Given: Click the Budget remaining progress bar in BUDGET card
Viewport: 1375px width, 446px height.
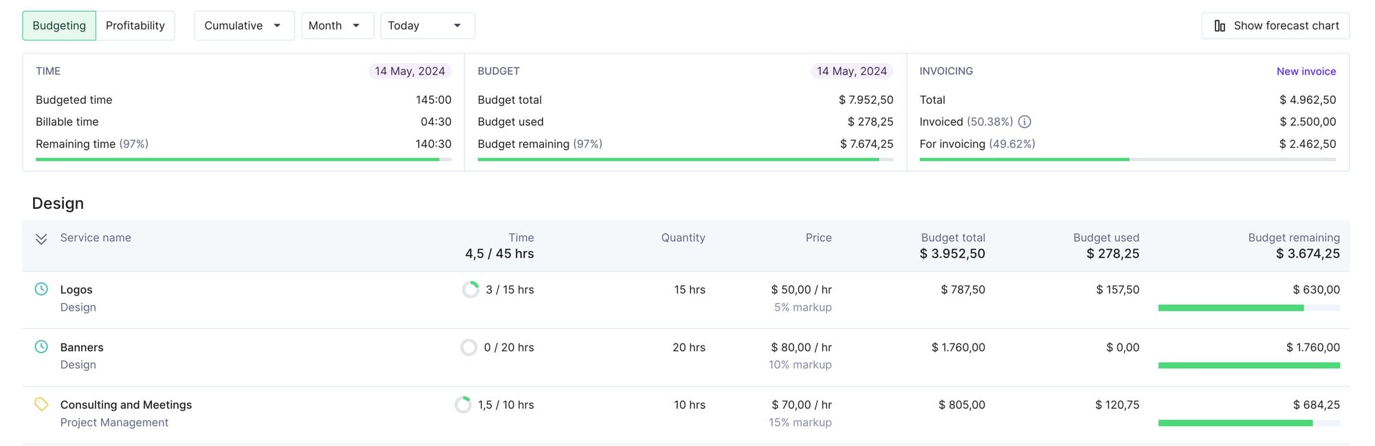Looking at the screenshot, I should [x=685, y=159].
